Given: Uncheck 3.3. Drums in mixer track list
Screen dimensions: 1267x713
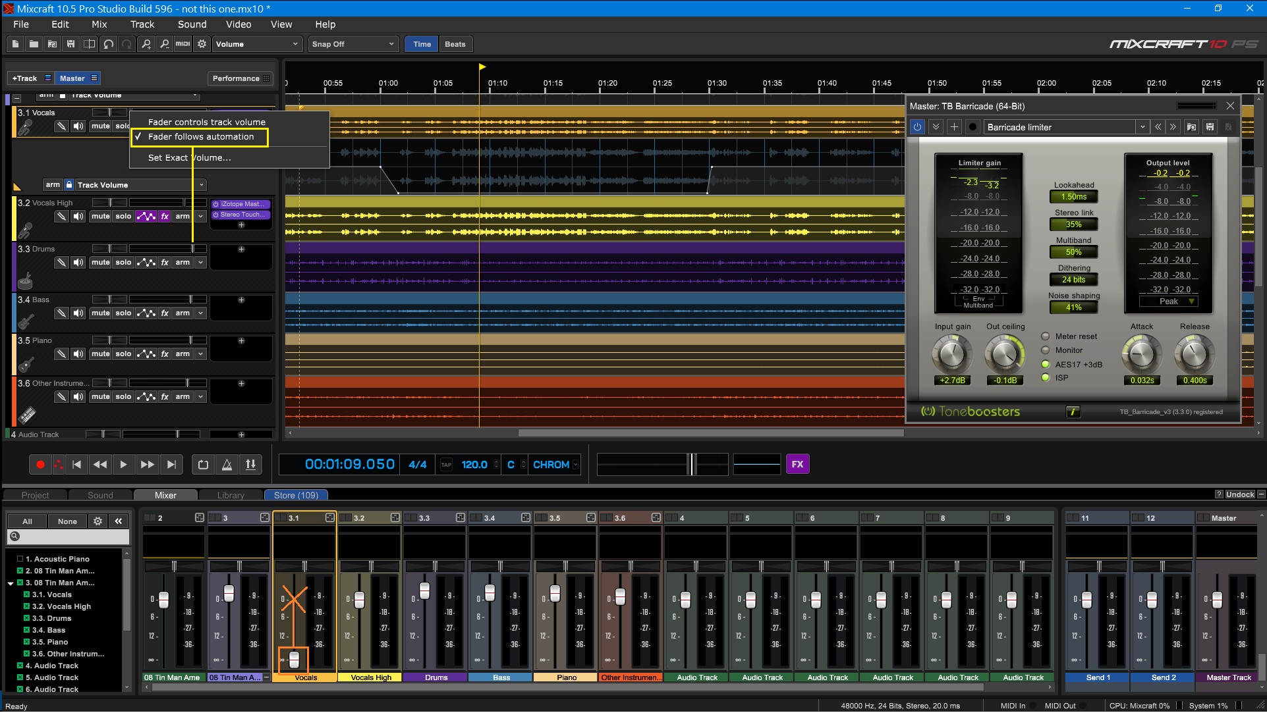Looking at the screenshot, I should 27,618.
